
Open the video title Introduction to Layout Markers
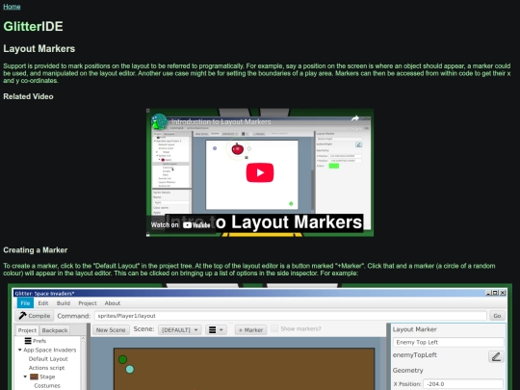221,121
